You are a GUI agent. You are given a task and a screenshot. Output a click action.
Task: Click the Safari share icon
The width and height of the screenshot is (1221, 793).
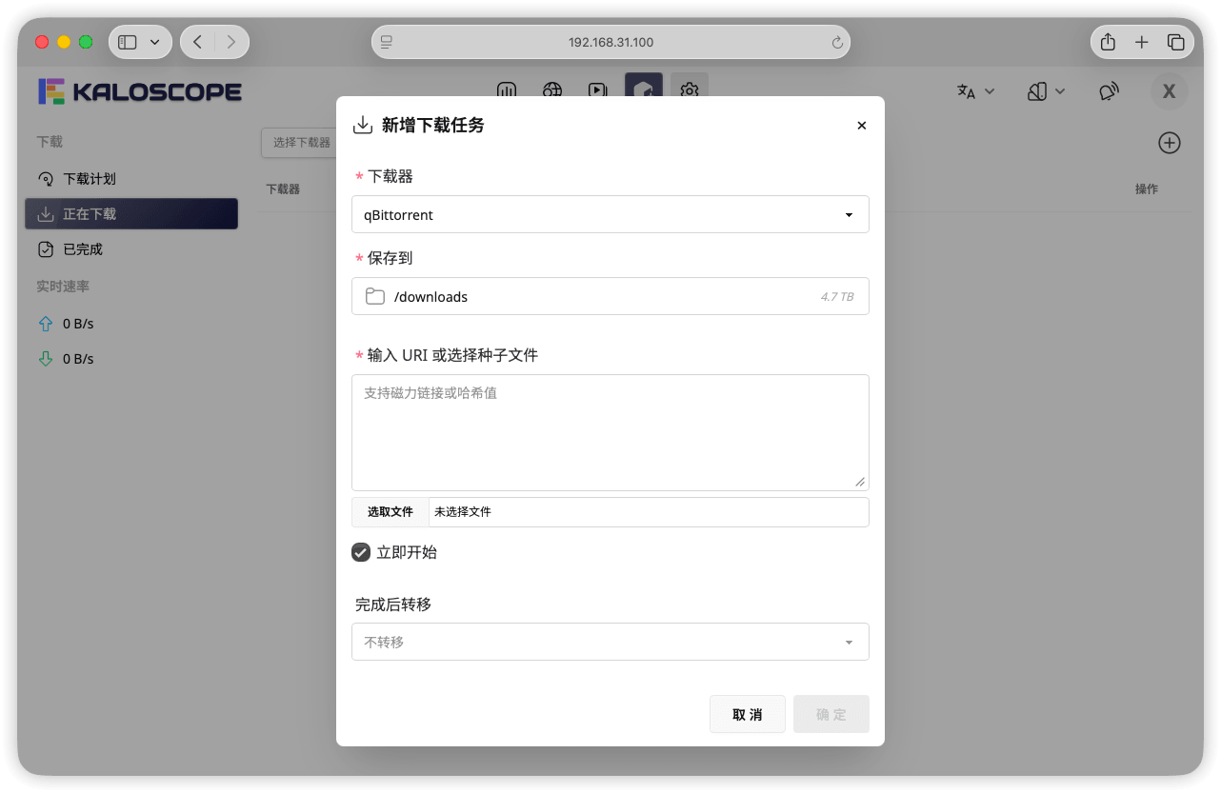click(1108, 42)
